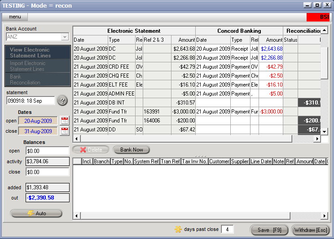Click Withdraw [Esc] button
The width and height of the screenshot is (334, 239).
[x=311, y=230]
